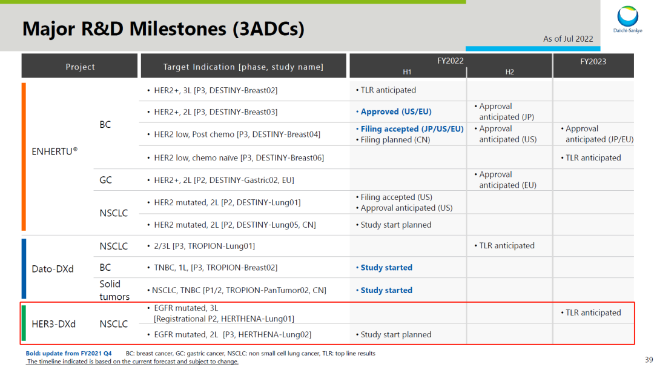Screen dimensions: 654x367
Task: Click the bold 'Approved (US/EU)' milestone
Action: (x=396, y=112)
